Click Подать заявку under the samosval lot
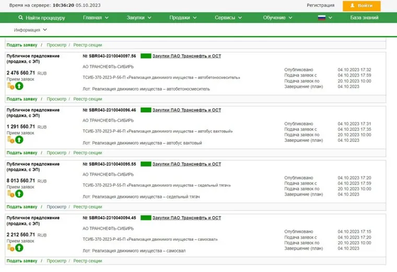Image resolution: width=397 pixels, height=272 pixels. [x=21, y=260]
